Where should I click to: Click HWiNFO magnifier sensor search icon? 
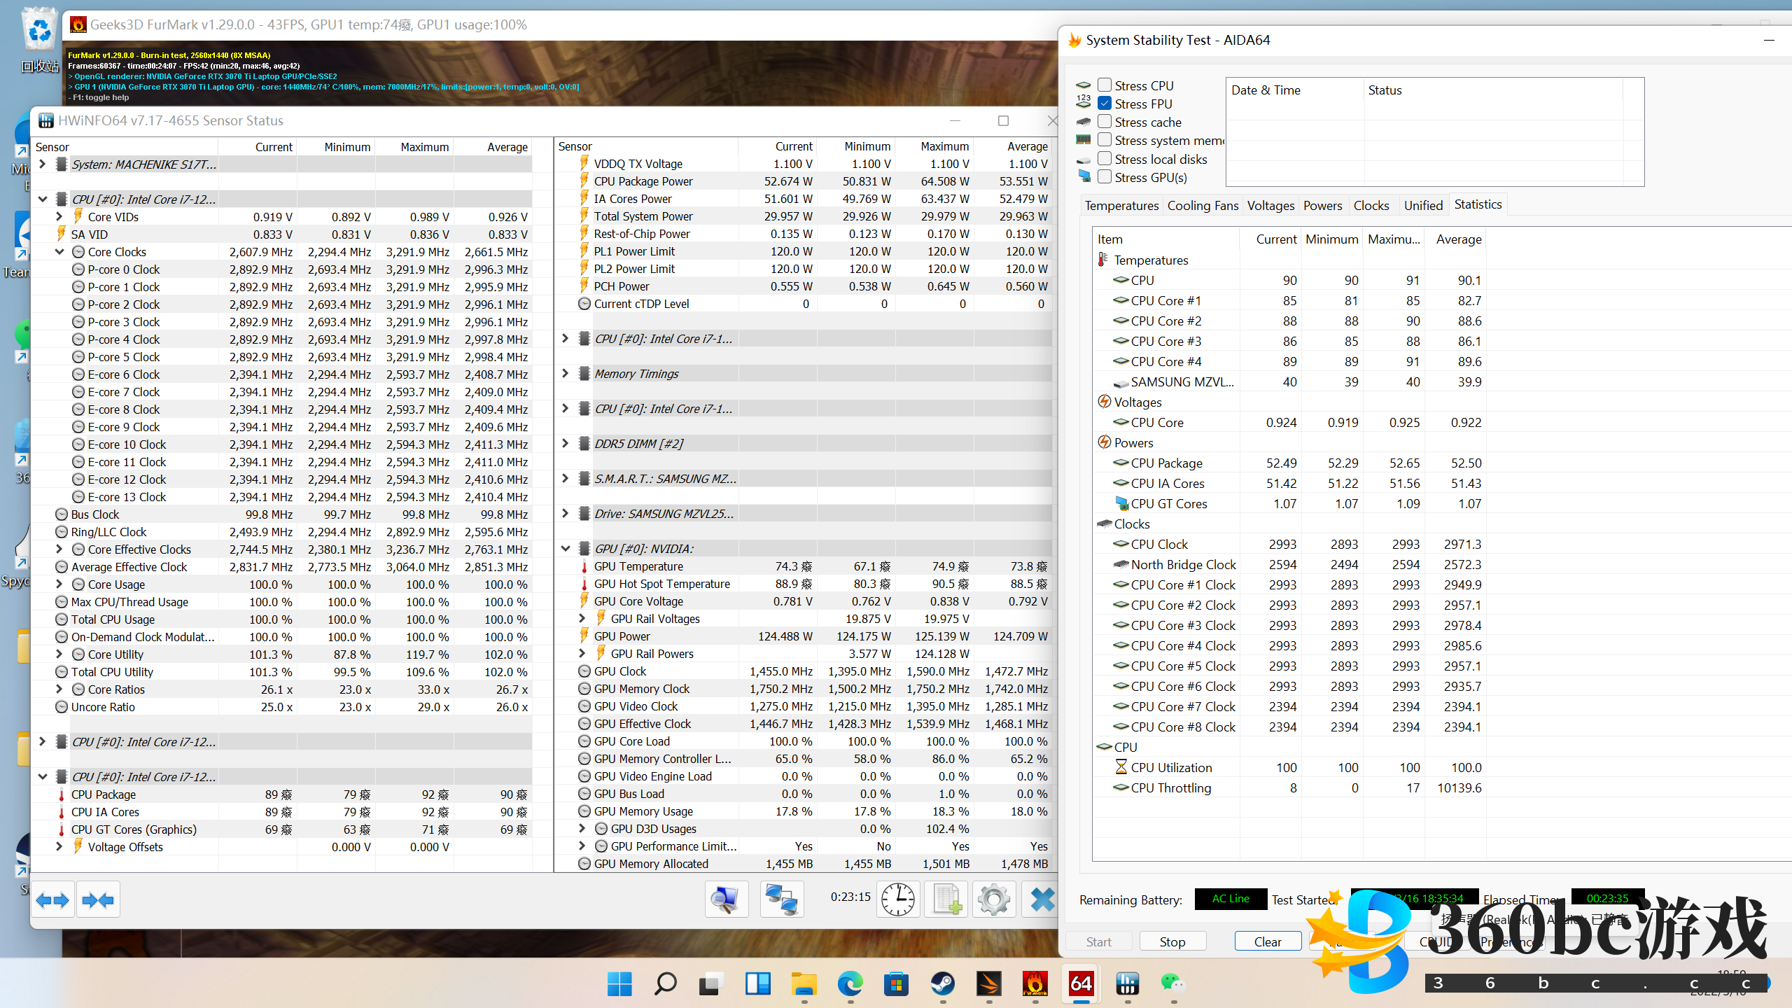(x=726, y=899)
